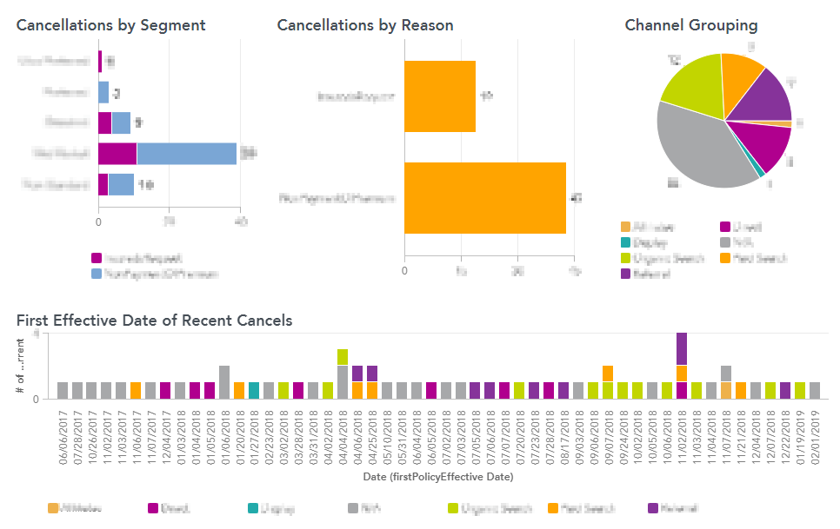840x529 pixels.
Task: Click the Cancellations by Segment title
Action: (110, 25)
